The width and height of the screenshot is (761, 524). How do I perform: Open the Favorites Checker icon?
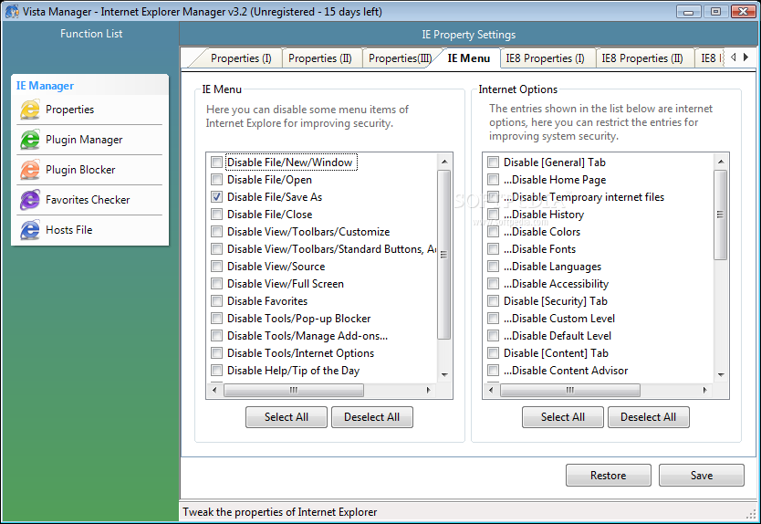29,200
